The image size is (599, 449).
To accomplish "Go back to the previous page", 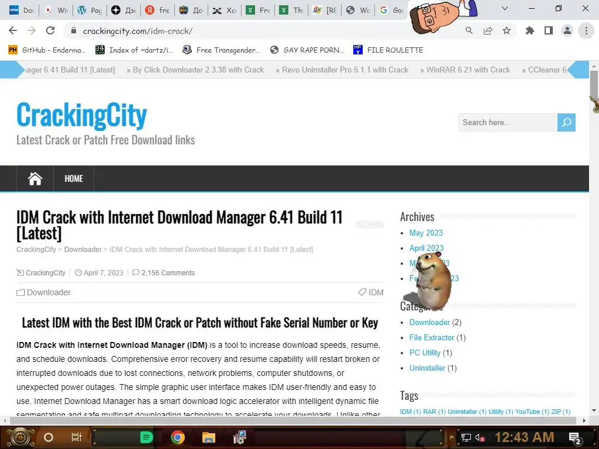I will coord(13,30).
